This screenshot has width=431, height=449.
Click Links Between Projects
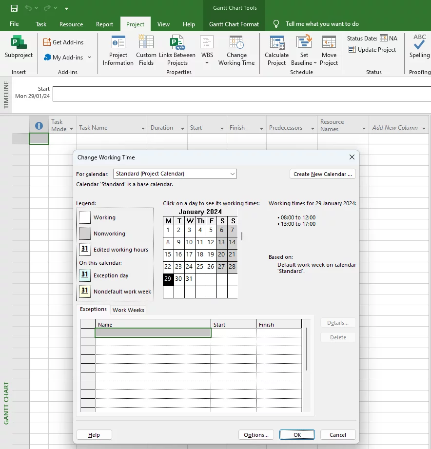pyautogui.click(x=177, y=51)
